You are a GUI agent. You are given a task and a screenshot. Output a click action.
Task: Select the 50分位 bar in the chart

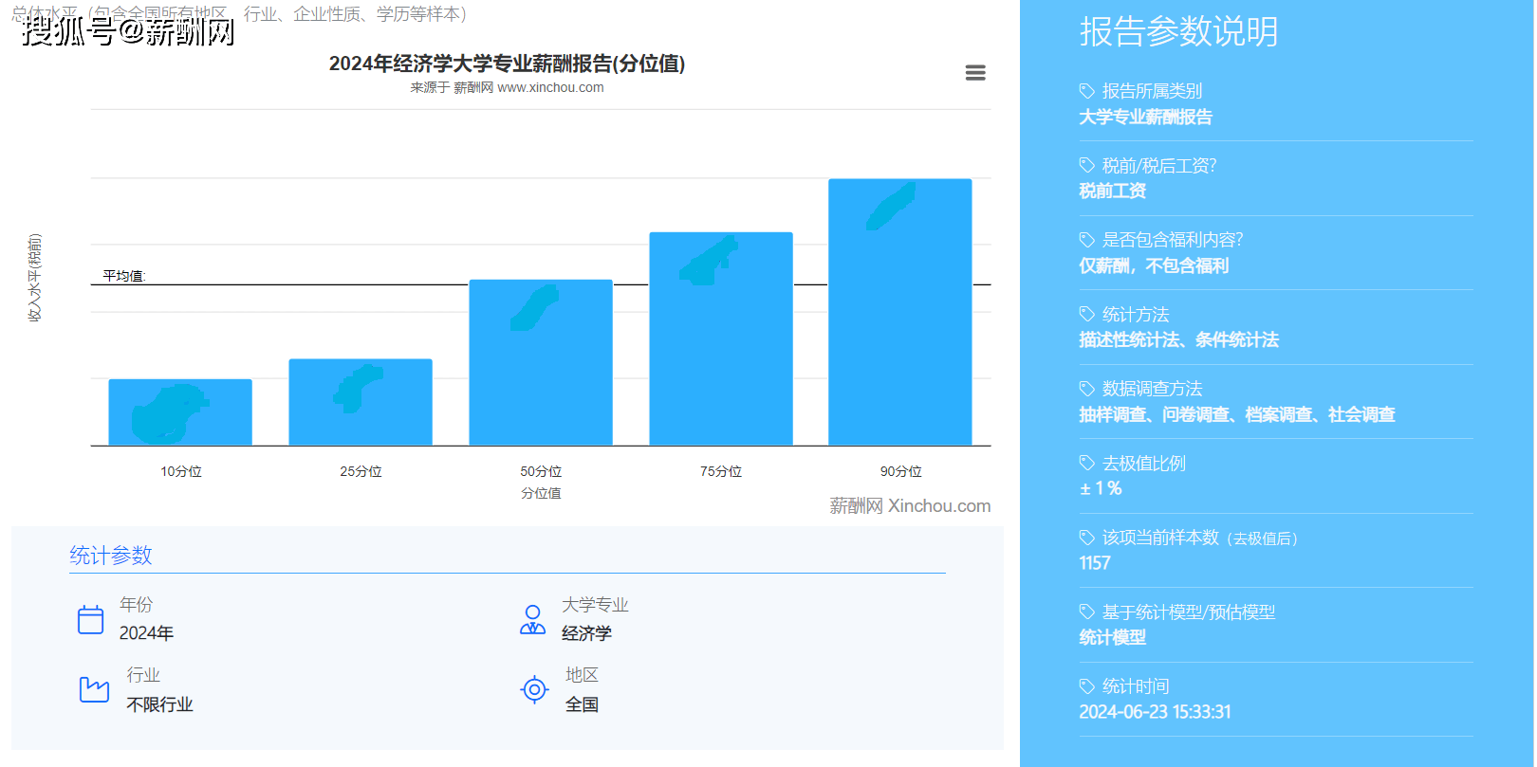(x=541, y=362)
